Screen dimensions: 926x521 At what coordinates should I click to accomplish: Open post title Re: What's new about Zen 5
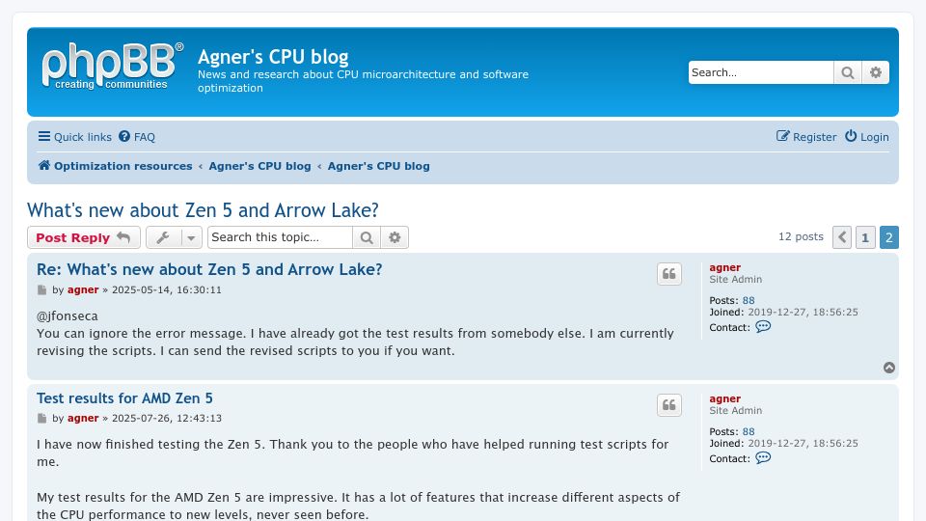[209, 269]
